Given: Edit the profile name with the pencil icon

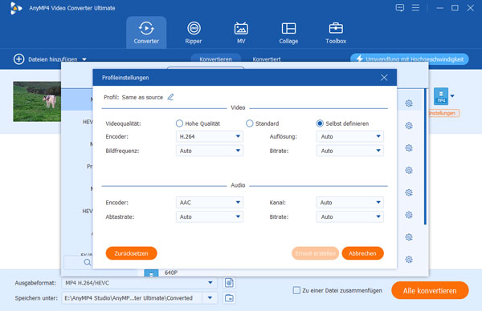Looking at the screenshot, I should [170, 97].
